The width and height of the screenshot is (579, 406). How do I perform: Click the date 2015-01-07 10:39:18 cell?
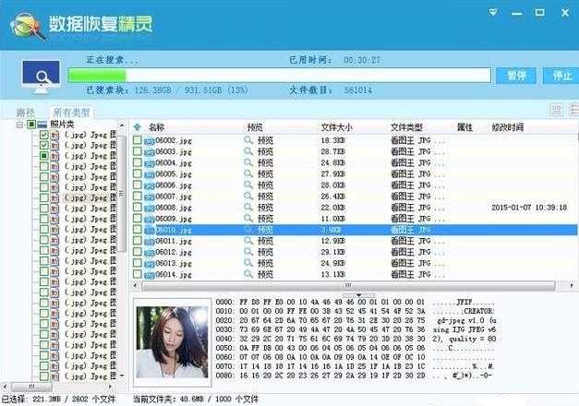(x=529, y=208)
